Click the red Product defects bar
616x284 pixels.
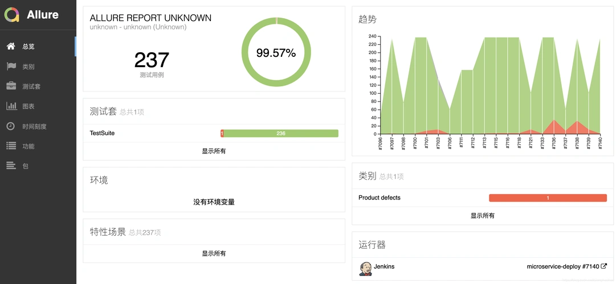click(548, 198)
